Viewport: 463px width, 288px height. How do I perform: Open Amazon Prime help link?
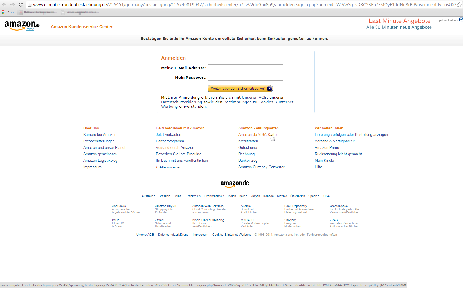[327, 148]
